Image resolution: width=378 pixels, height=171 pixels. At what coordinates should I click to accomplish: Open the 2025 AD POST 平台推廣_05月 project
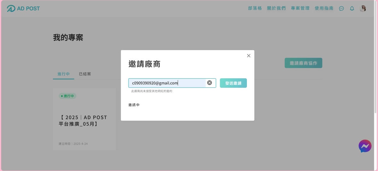pos(83,121)
